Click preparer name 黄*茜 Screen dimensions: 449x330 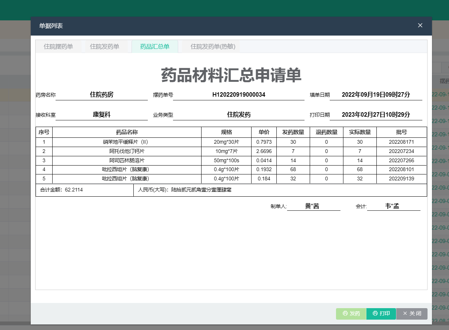click(x=312, y=206)
